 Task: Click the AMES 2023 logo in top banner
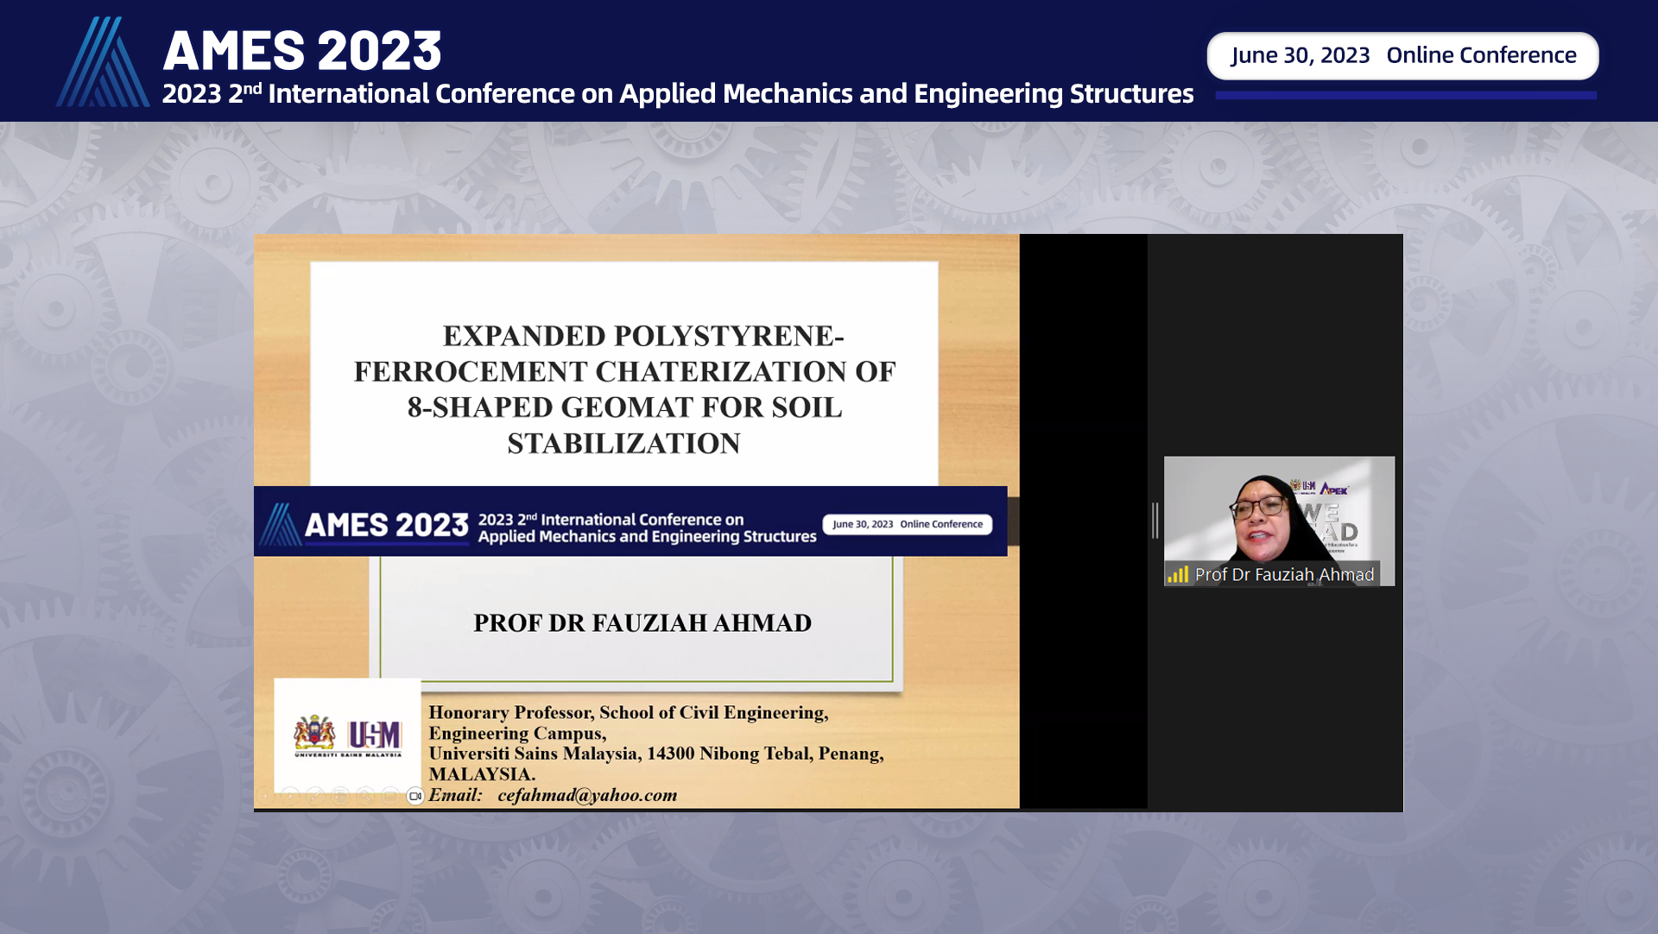click(x=102, y=61)
